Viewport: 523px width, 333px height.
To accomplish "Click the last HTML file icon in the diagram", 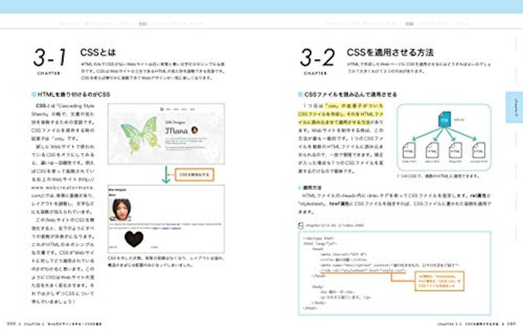I will coord(479,150).
